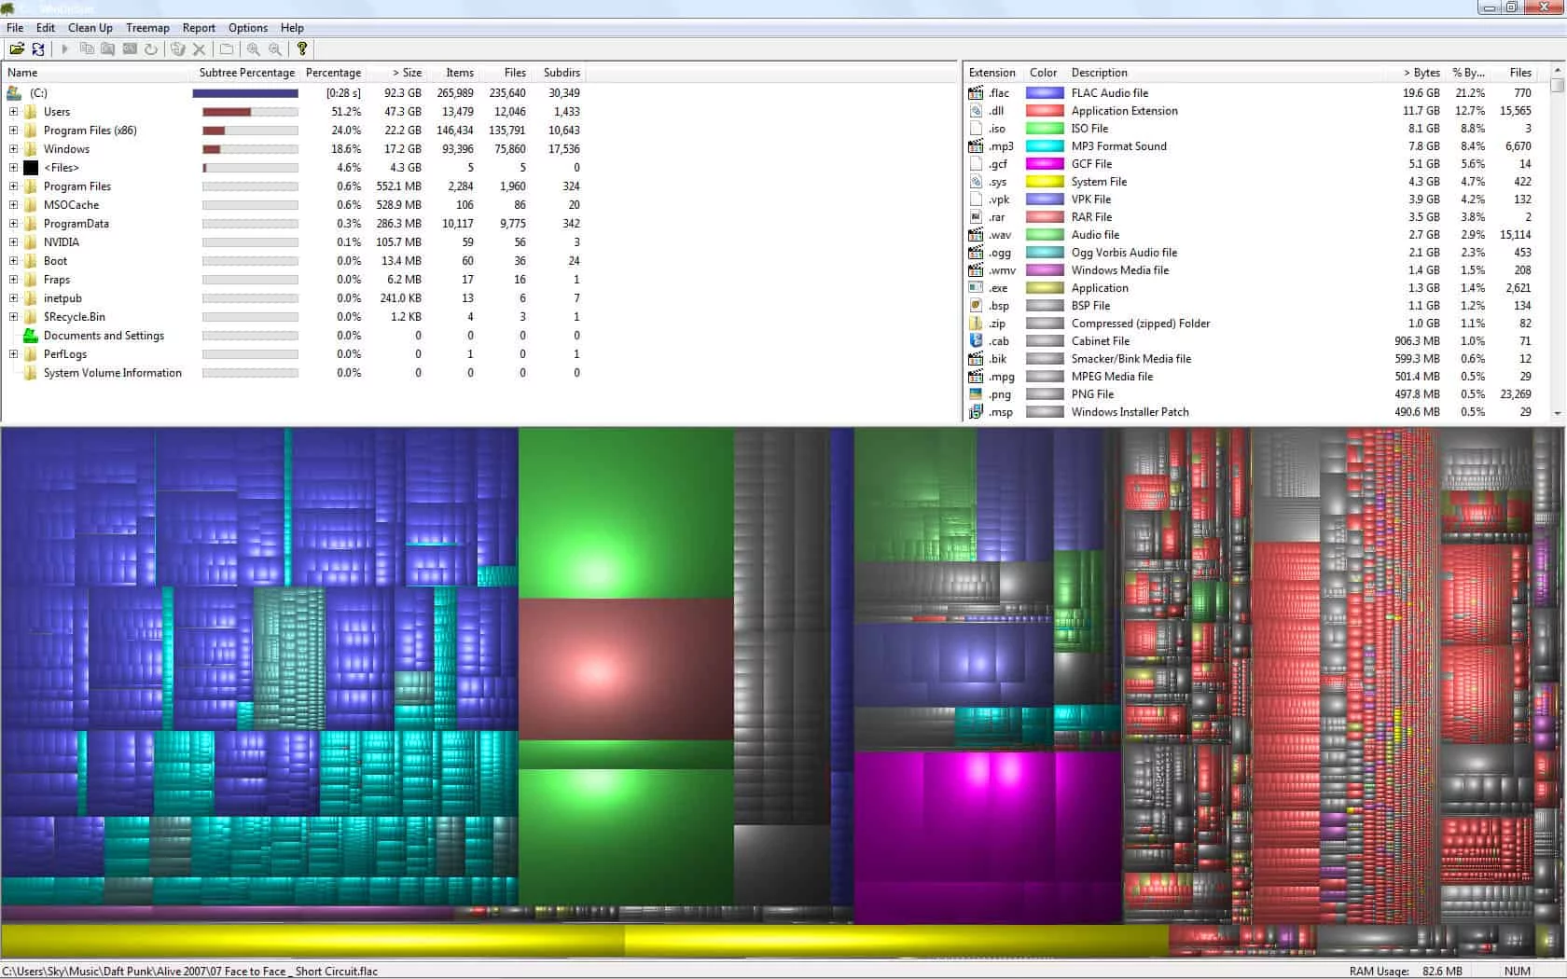This screenshot has width=1567, height=979.
Task: Click the large magenta GCF treemap block
Action: 988,837
